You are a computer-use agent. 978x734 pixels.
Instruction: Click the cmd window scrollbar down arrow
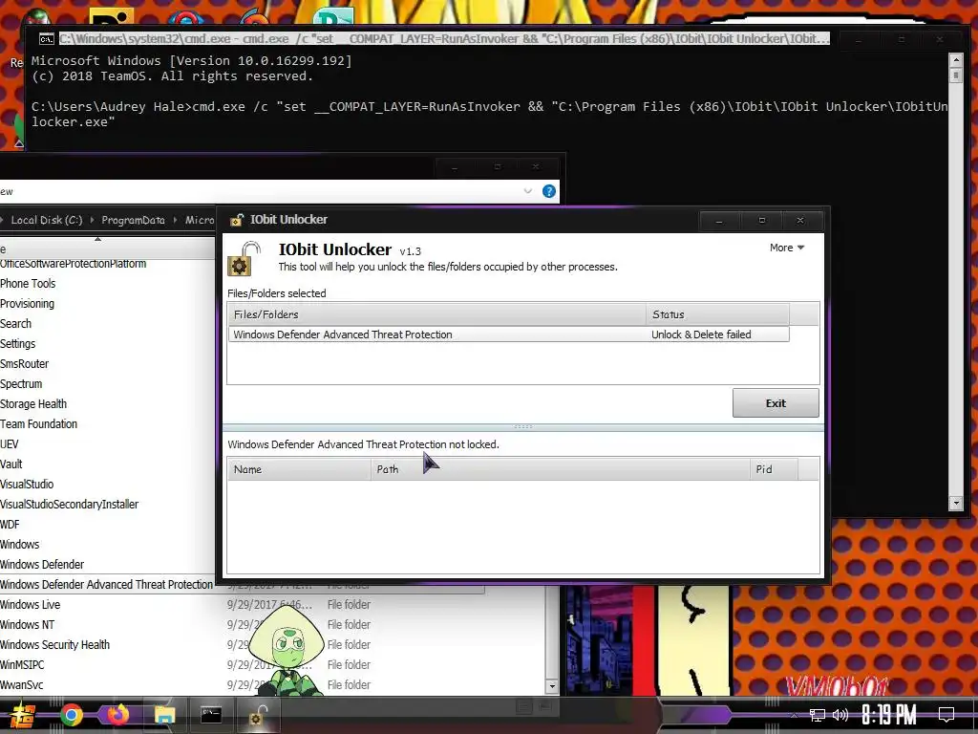coord(955,503)
